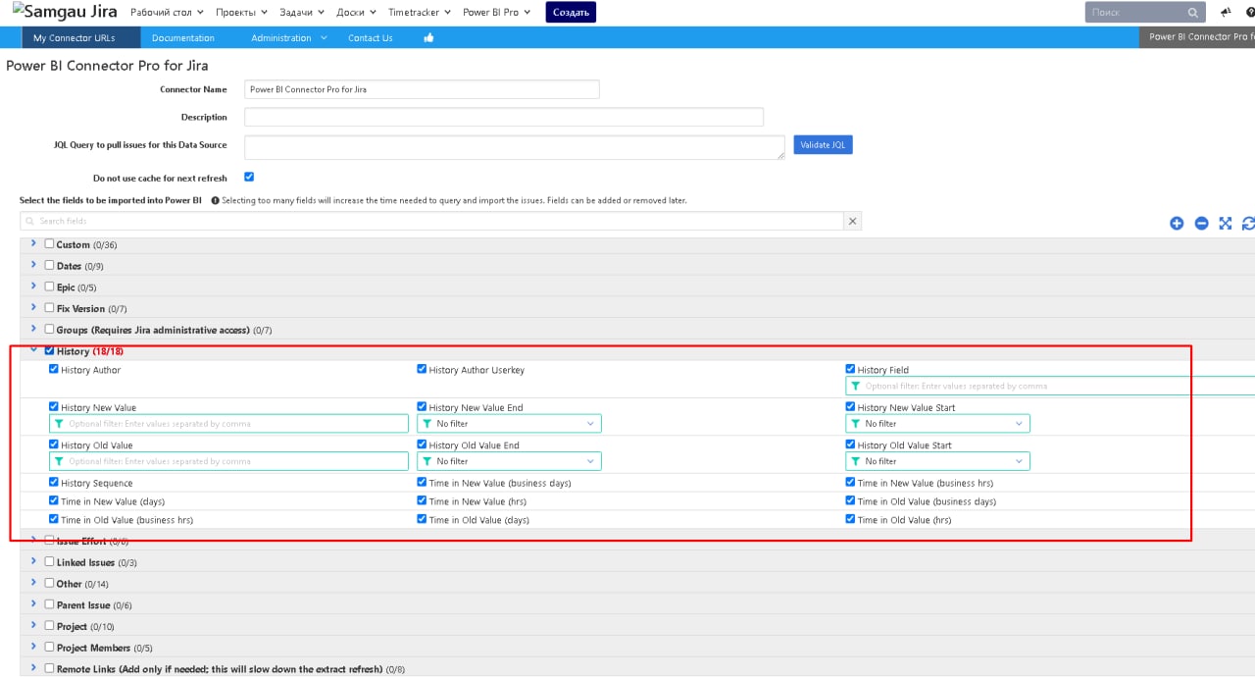Click funnel icon in History Field filter
The width and height of the screenshot is (1255, 679).
point(856,386)
